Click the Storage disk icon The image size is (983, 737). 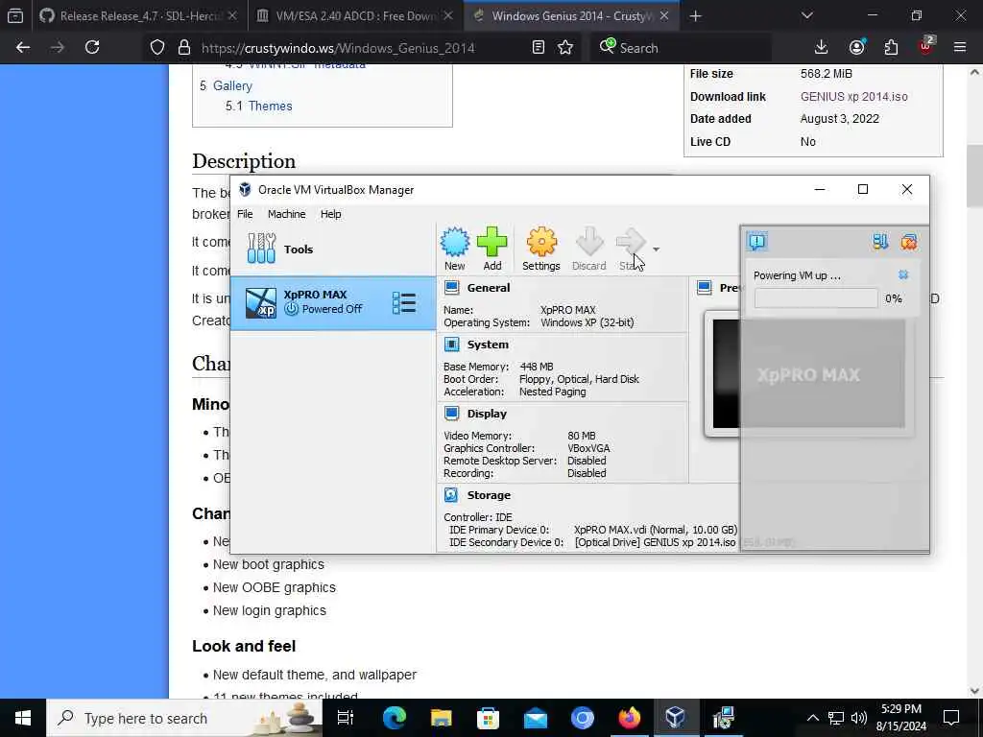click(x=451, y=494)
